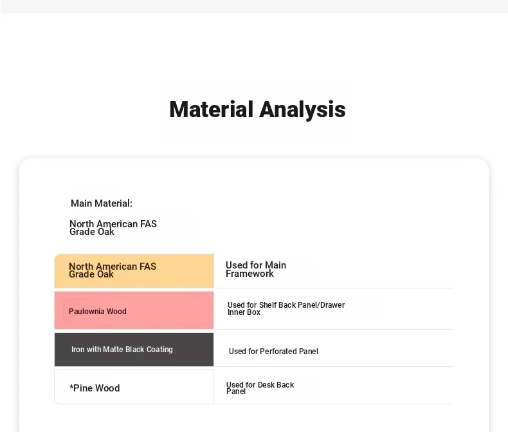Select the Main Material label
Screen dimensions: 508x432
click(x=101, y=203)
